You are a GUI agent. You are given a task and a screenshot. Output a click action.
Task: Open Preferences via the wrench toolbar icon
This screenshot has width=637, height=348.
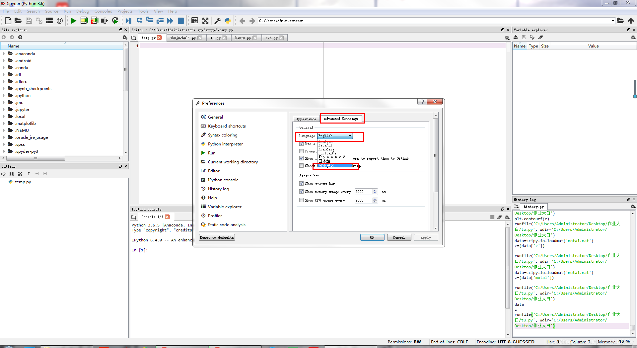217,21
